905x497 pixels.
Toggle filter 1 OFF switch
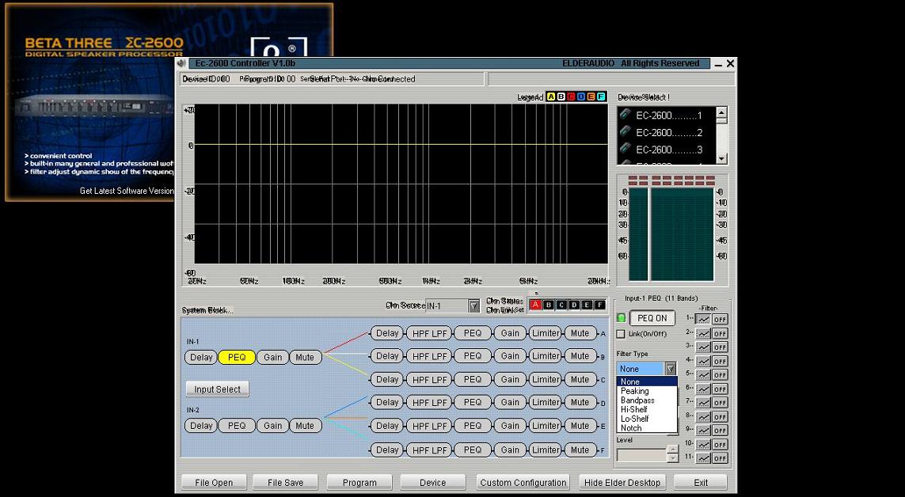click(x=720, y=320)
